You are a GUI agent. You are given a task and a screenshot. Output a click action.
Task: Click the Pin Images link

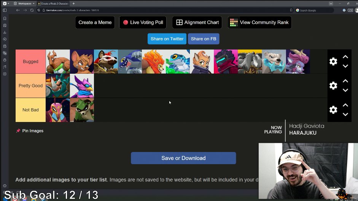pyautogui.click(x=30, y=131)
